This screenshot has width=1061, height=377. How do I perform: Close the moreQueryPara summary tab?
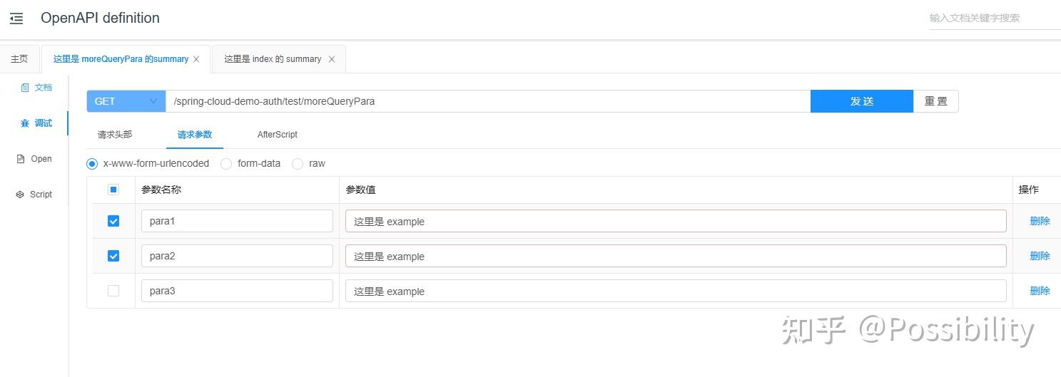click(197, 60)
